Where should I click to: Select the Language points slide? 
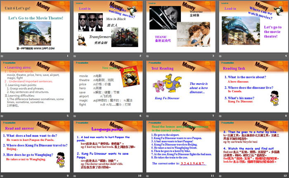pos(108,147)
